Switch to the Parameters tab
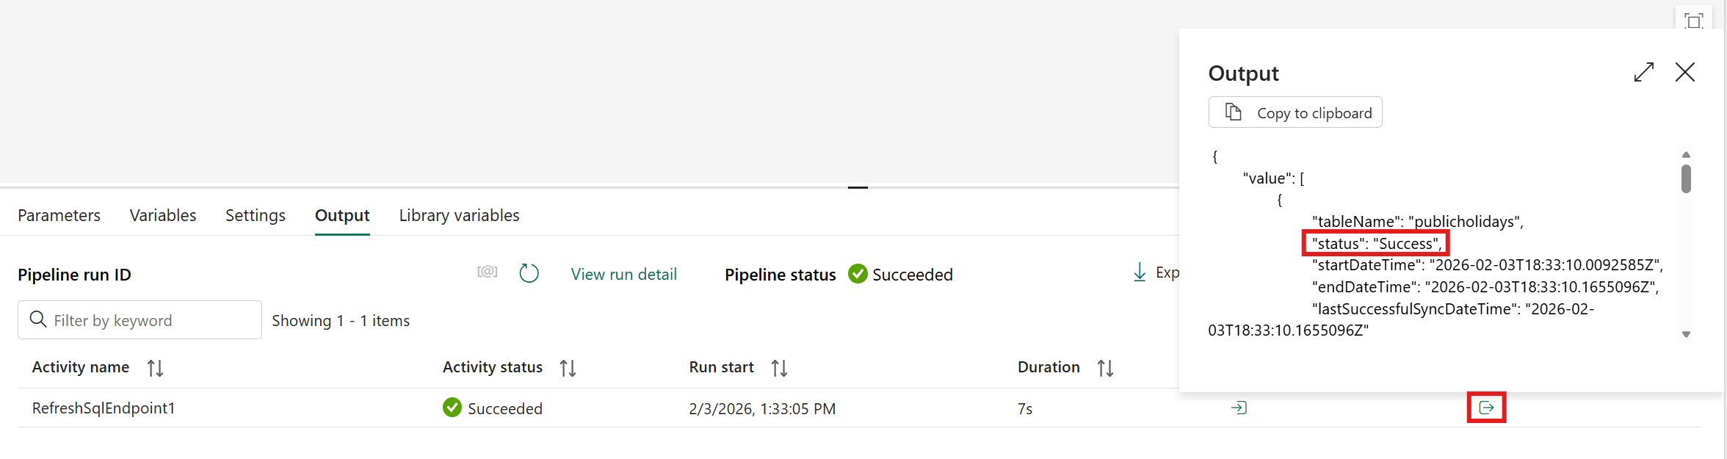 coord(59,215)
